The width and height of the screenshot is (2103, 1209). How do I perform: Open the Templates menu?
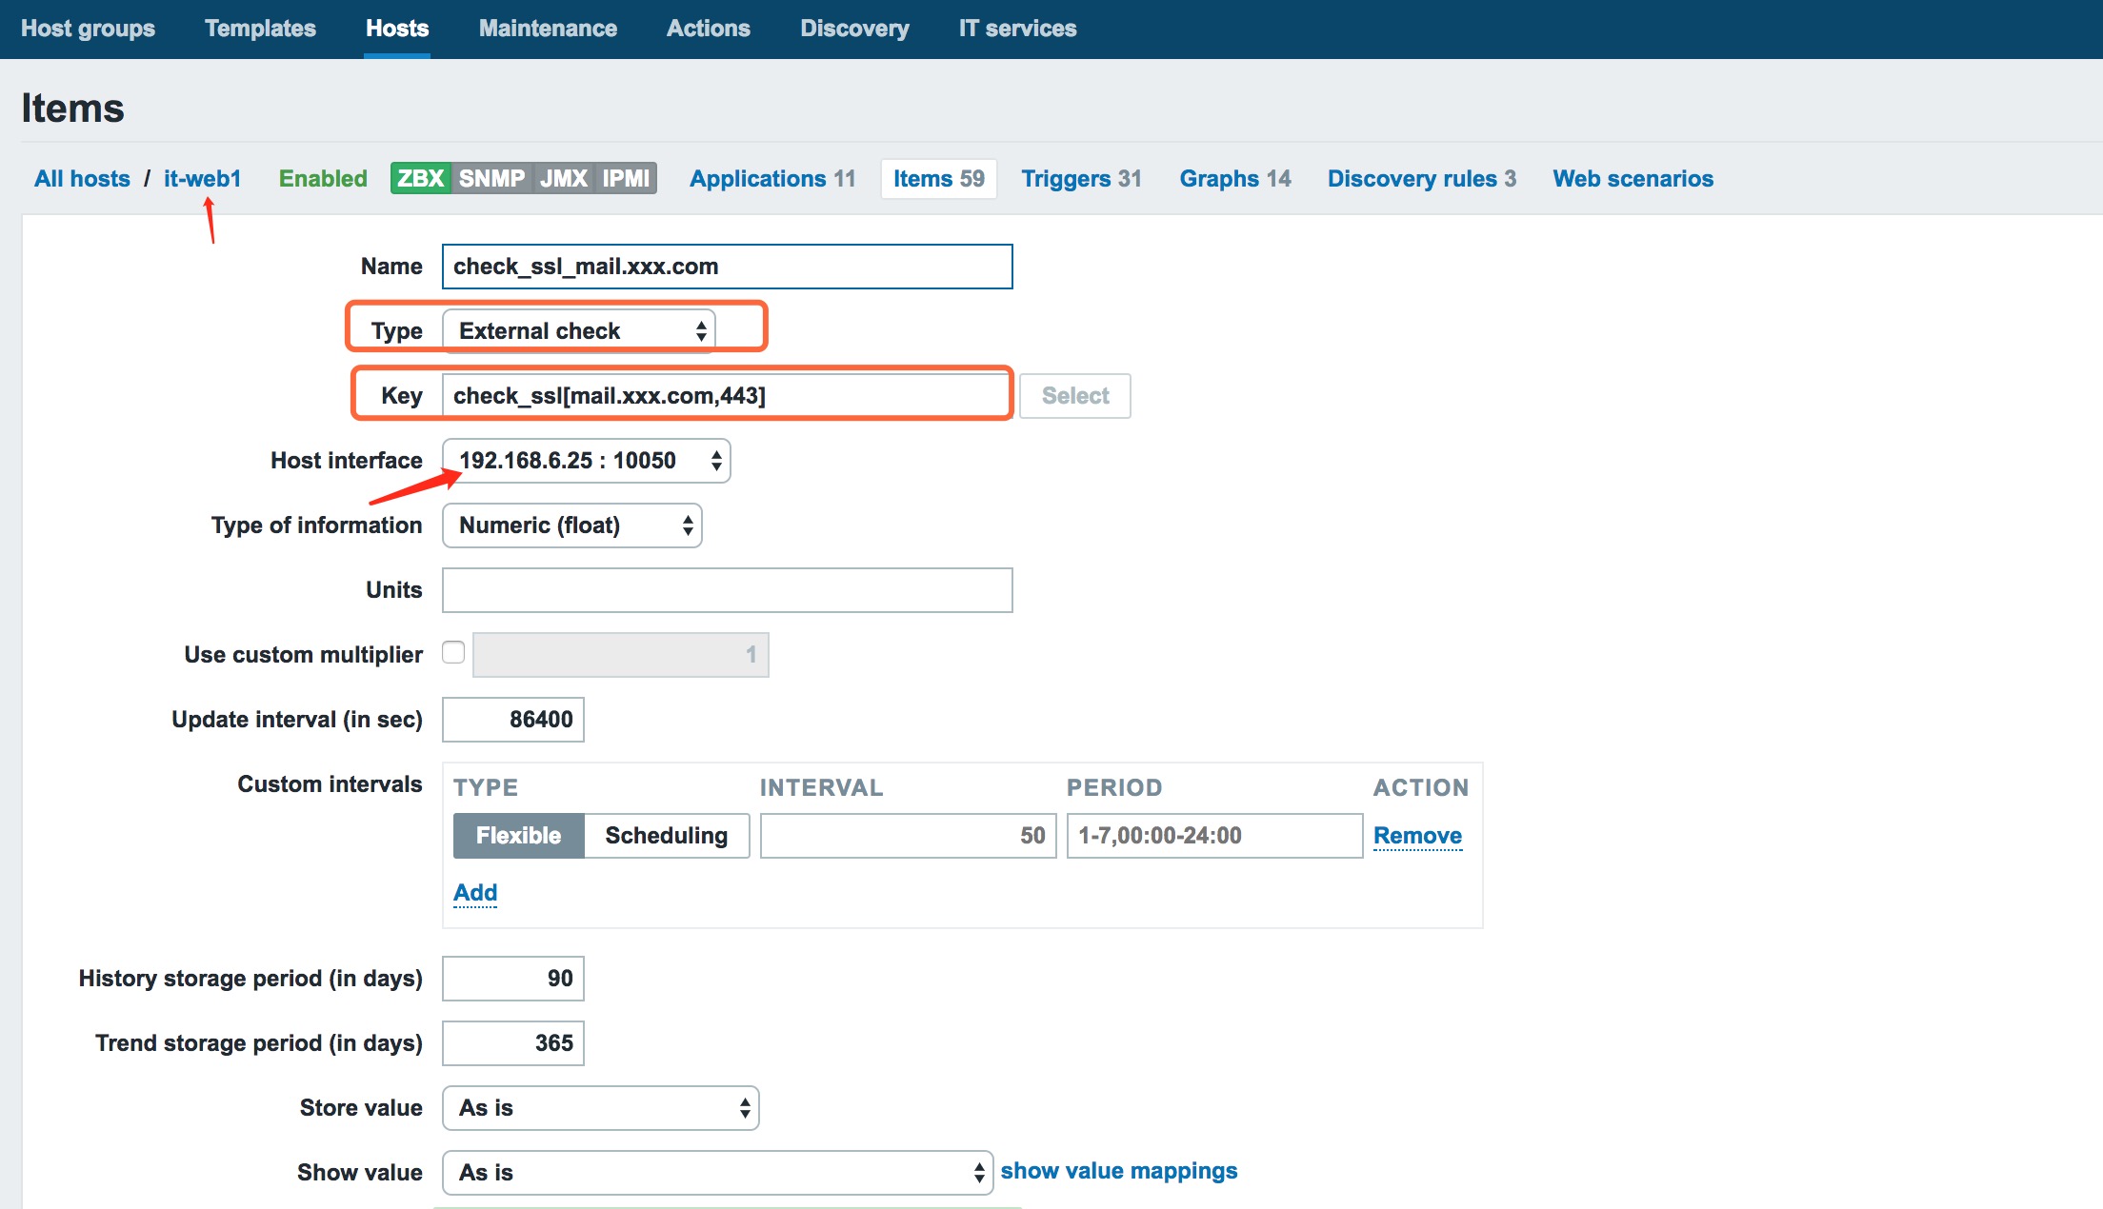pos(260,29)
